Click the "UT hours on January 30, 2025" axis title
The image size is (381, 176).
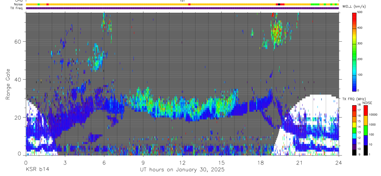click(182, 170)
